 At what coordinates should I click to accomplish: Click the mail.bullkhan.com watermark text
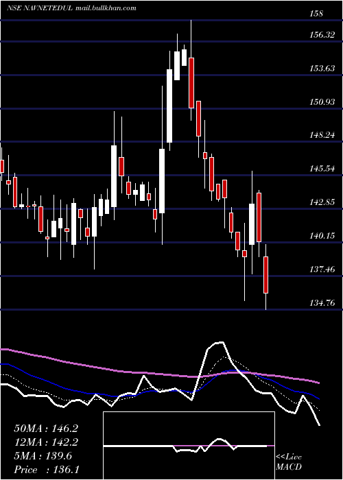pyautogui.click(x=106, y=8)
